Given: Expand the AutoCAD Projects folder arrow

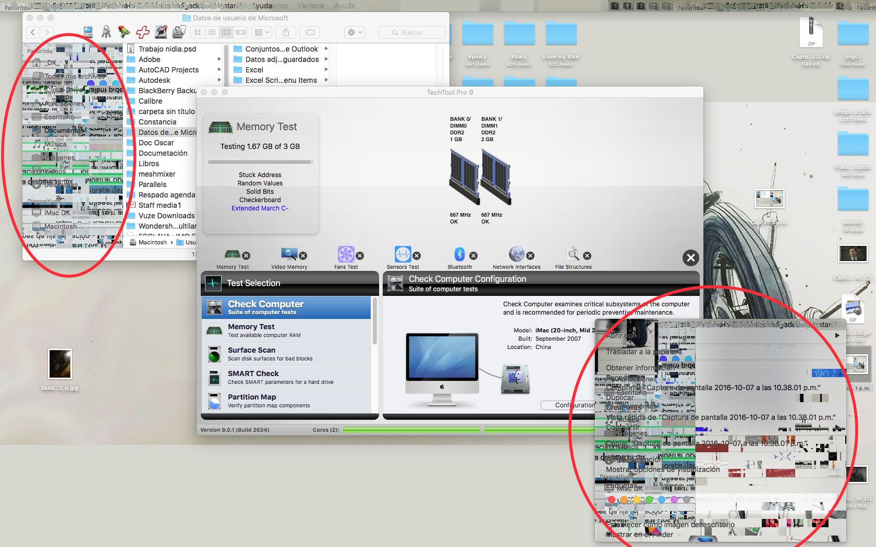Looking at the screenshot, I should tap(220, 70).
